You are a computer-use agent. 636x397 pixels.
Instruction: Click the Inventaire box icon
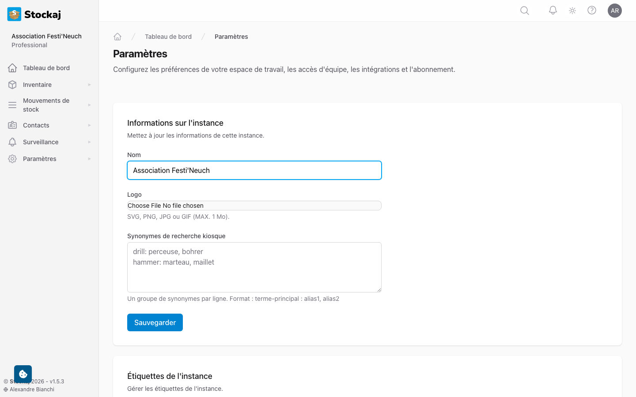[x=12, y=85]
